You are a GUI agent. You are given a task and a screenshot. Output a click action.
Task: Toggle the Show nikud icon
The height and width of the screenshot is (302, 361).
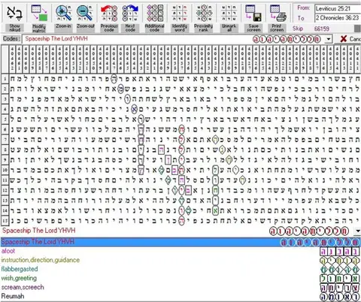tap(14, 13)
